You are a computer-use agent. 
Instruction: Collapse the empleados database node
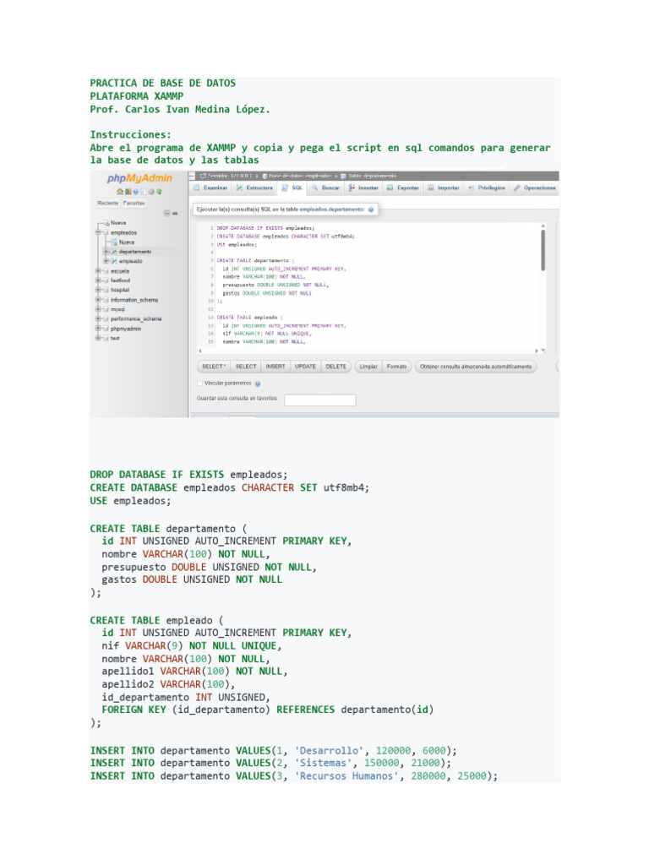pos(98,233)
